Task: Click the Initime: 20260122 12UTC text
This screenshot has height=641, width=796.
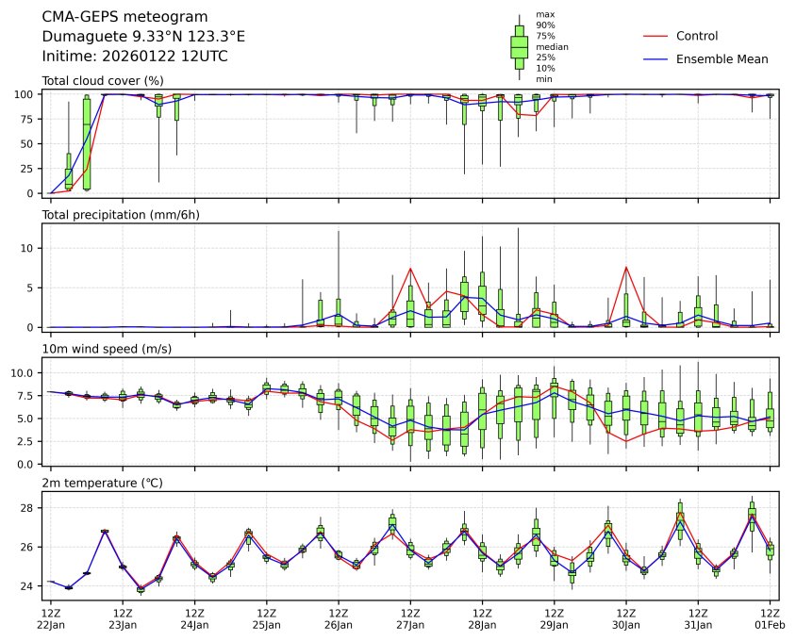Action: click(x=135, y=56)
